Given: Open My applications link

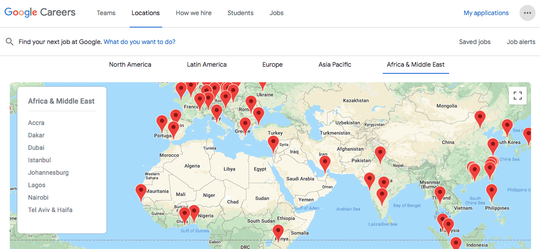Looking at the screenshot, I should pyautogui.click(x=486, y=13).
